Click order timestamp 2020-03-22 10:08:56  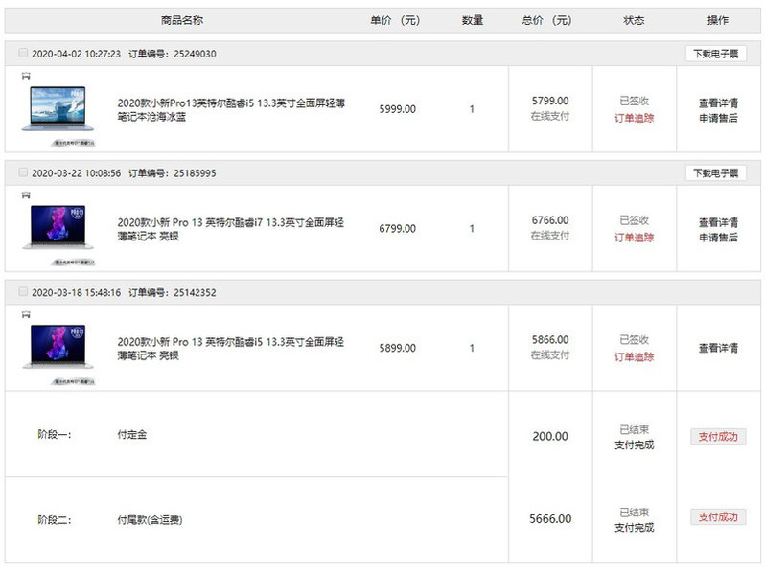[x=76, y=173]
